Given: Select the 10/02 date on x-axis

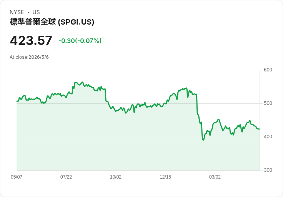Looking at the screenshot, I should pyautogui.click(x=116, y=177).
